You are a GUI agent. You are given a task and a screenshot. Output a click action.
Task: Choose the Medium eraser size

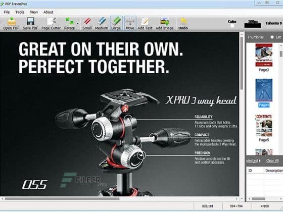pyautogui.click(x=102, y=23)
